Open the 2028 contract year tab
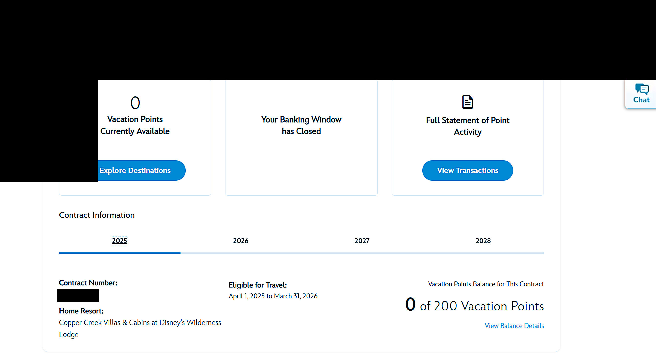 pyautogui.click(x=483, y=241)
